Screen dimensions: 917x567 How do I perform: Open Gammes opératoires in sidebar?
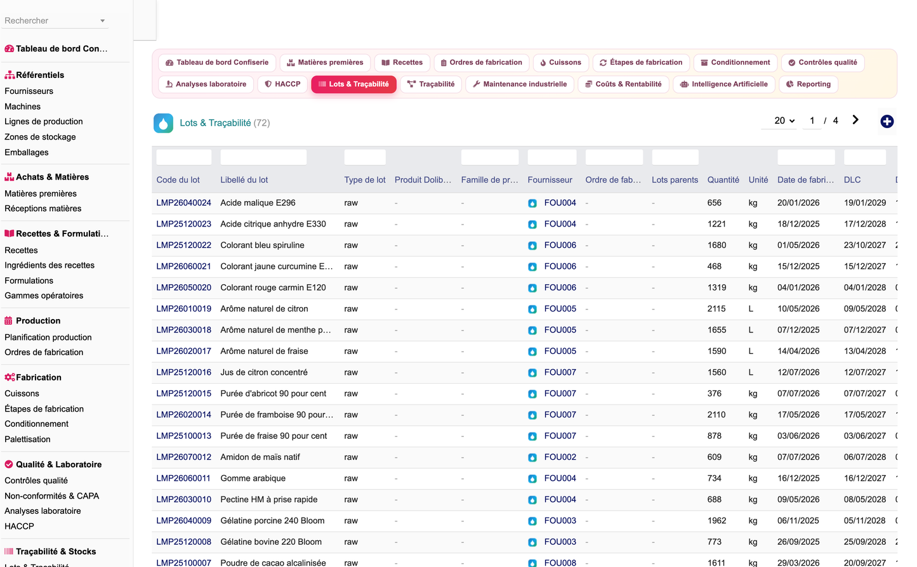(x=44, y=296)
